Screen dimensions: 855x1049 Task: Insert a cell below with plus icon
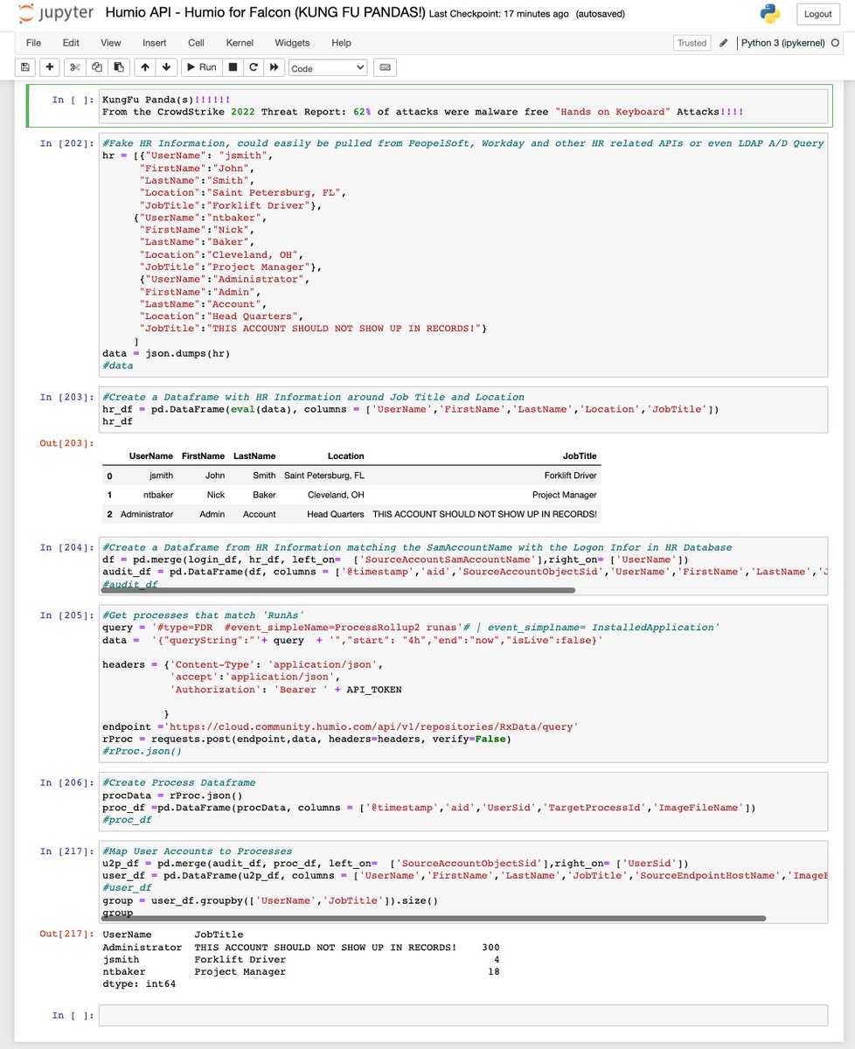[51, 67]
